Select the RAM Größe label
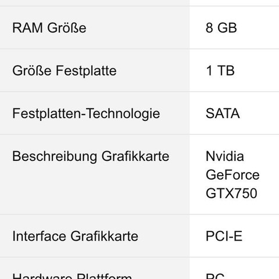Screen dimensions: 279x279 coord(49,28)
